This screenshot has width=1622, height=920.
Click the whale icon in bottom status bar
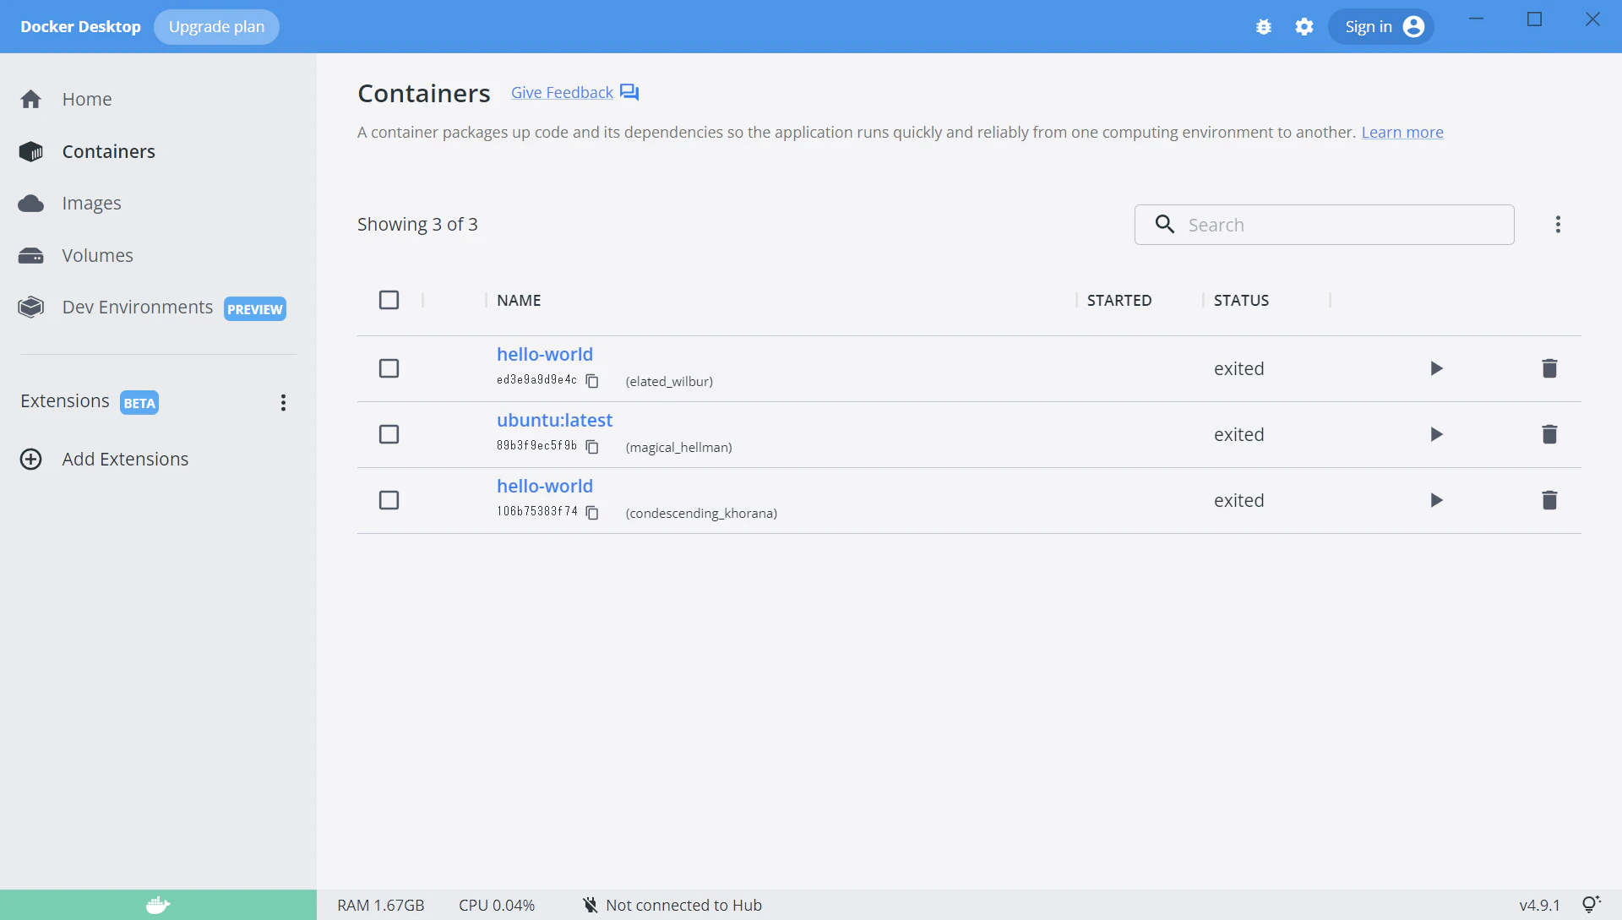[158, 905]
